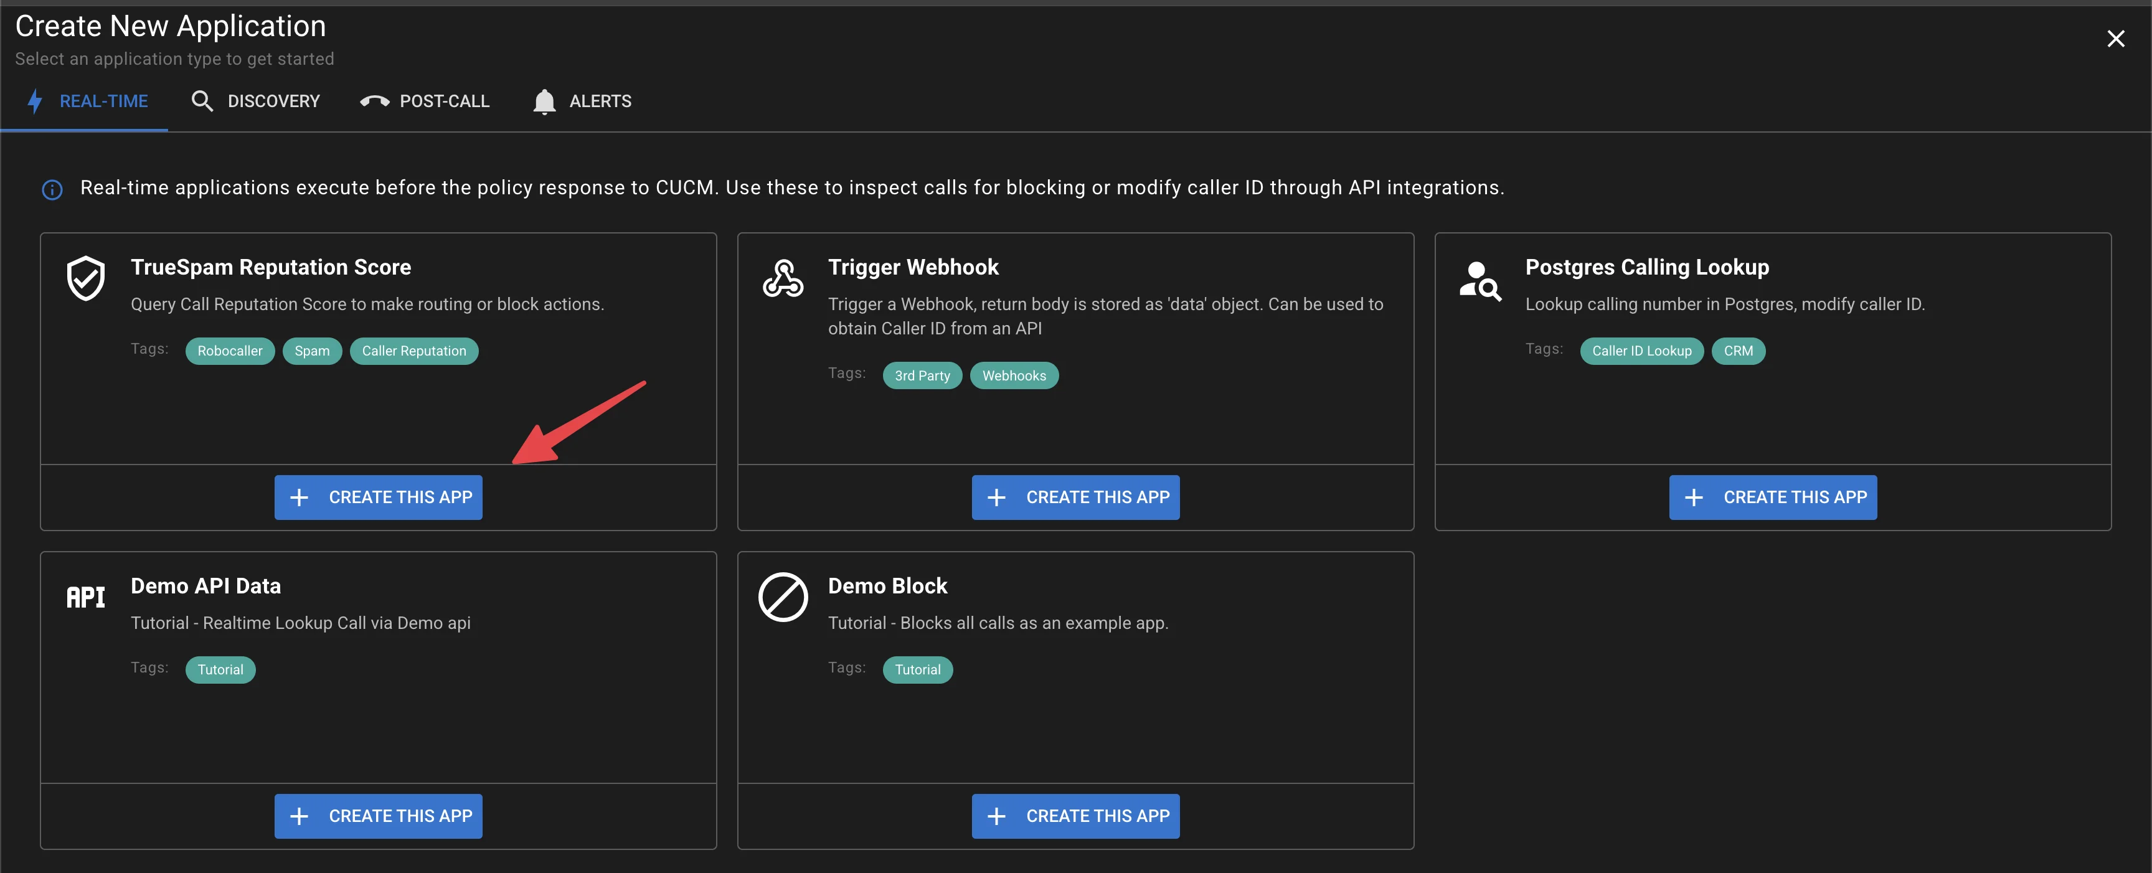Create the Demo Block app
The image size is (2152, 873).
pyautogui.click(x=1075, y=816)
